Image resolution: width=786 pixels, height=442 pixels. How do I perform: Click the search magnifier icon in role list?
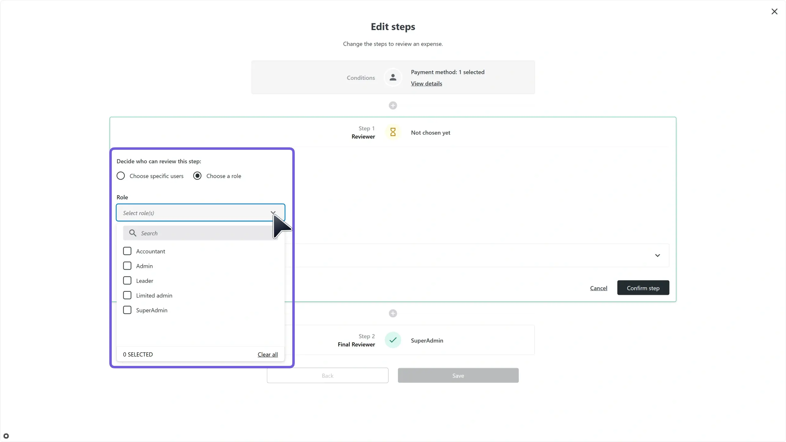[132, 233]
